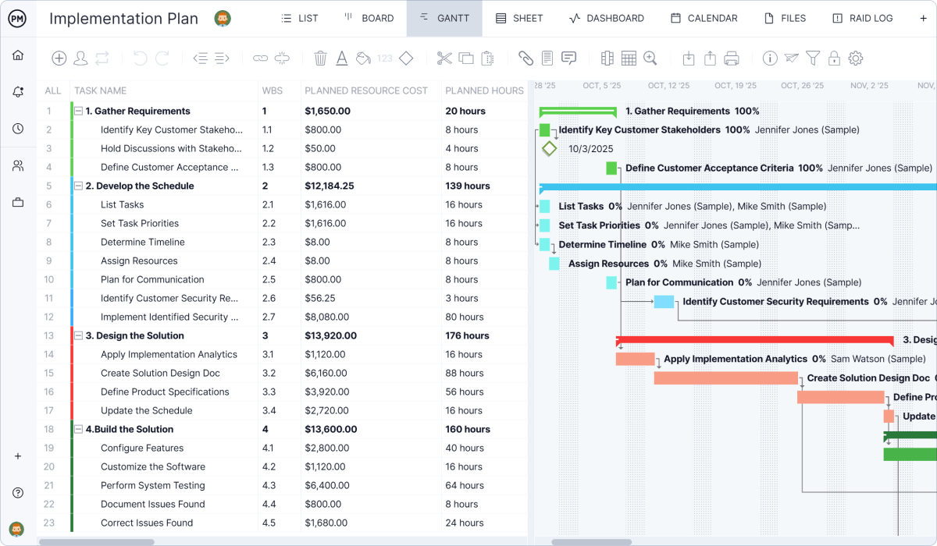Image resolution: width=937 pixels, height=546 pixels.
Task: Collapse the Build the Solution group
Action: point(77,429)
